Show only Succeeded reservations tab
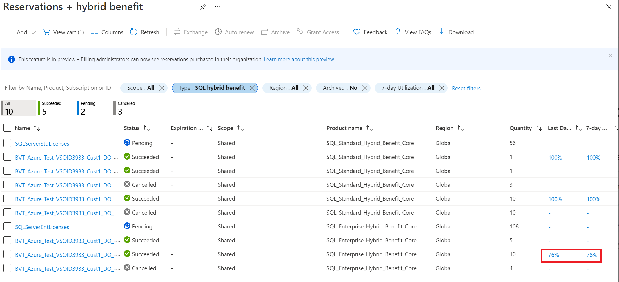The image size is (619, 282). (52, 108)
